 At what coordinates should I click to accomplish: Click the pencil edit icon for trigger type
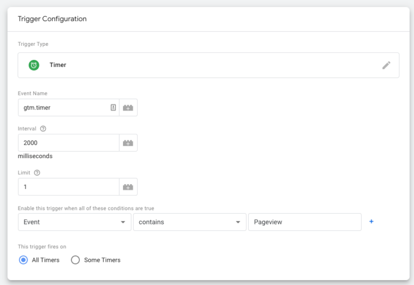[386, 65]
